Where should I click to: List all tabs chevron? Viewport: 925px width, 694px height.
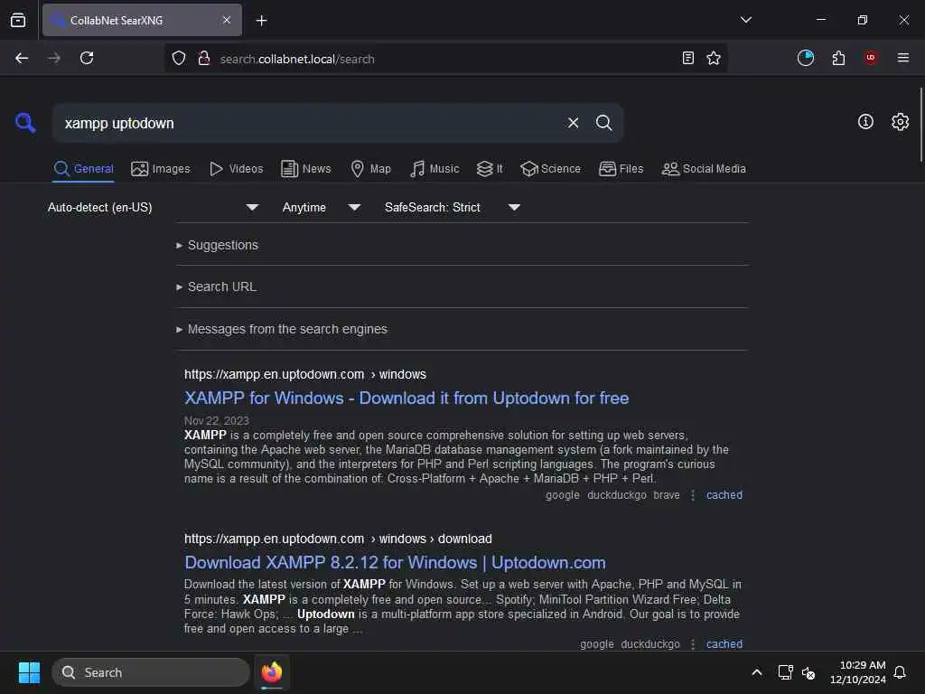745,20
